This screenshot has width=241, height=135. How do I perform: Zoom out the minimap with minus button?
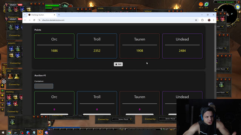coord(234,24)
